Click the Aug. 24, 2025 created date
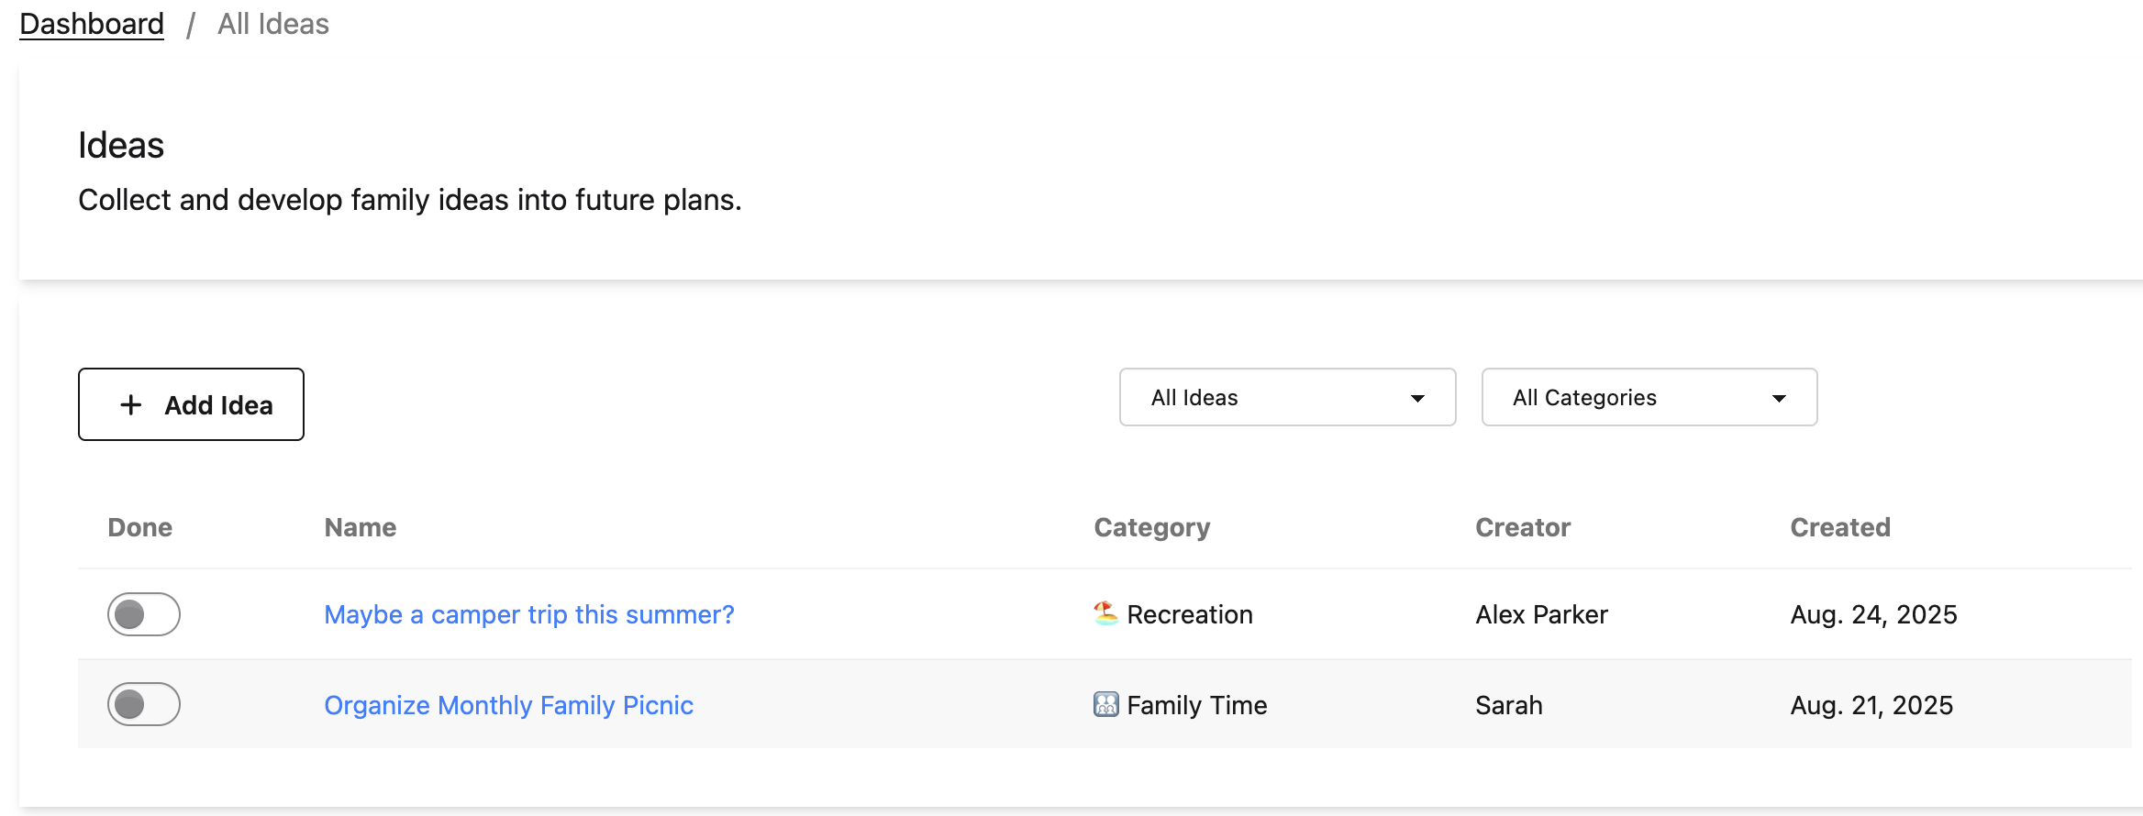This screenshot has width=2143, height=816. tap(1873, 614)
